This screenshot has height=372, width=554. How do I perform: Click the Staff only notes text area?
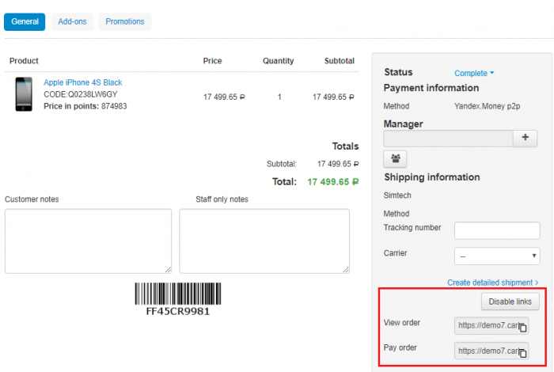coord(264,241)
